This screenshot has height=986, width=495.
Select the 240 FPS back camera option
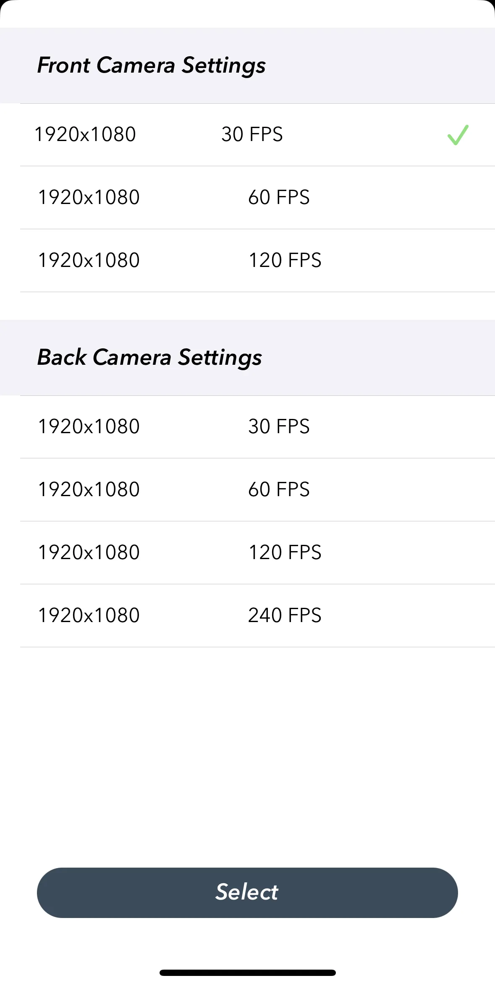[285, 615]
